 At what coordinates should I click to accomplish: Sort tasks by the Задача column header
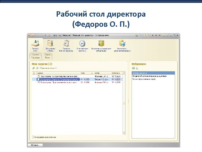click(58, 73)
